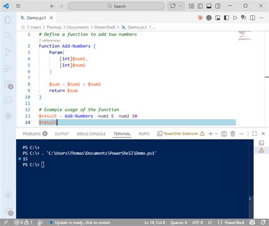Select the terminal with warning icon
Screen dimensions: 269x226
click(262, 150)
